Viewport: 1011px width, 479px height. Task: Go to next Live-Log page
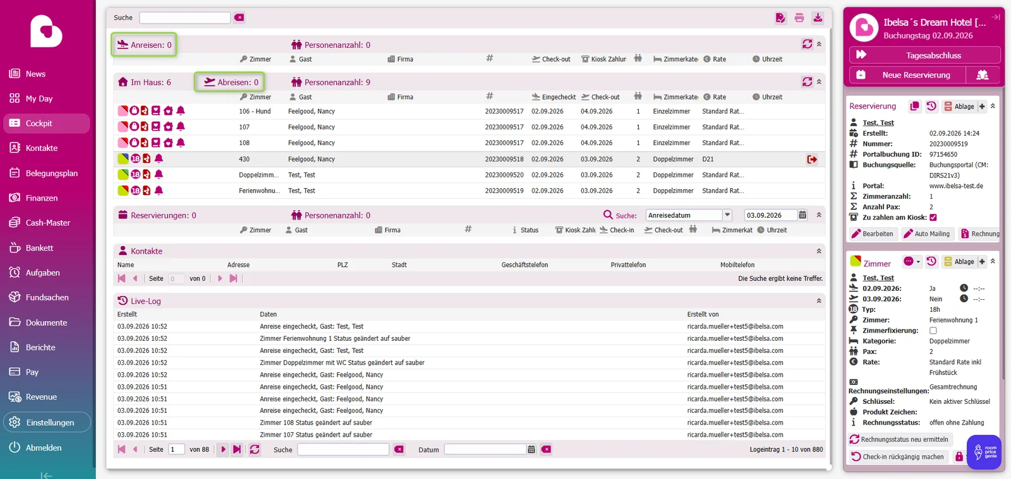click(223, 449)
